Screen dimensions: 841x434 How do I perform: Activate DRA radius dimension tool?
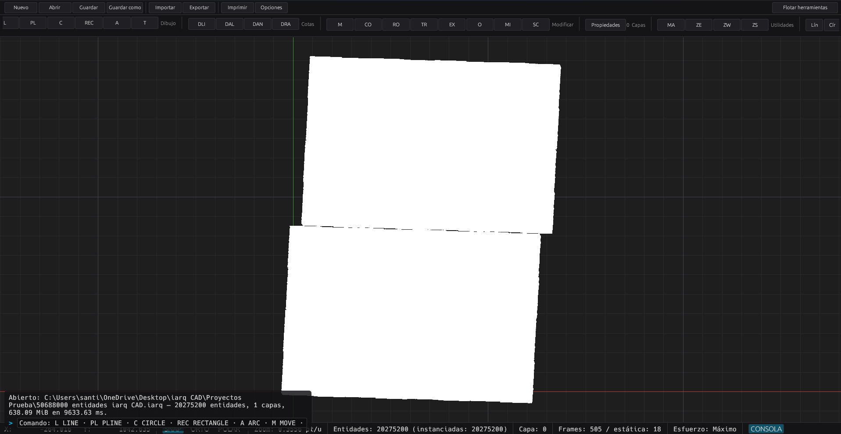286,24
